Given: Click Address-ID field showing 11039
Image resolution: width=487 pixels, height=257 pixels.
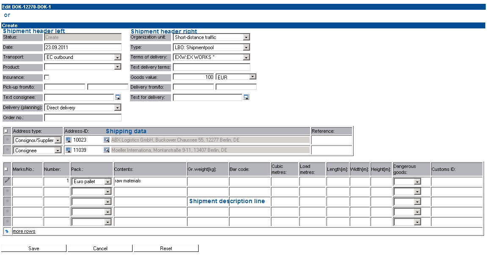Looking at the screenshot, I should [88, 150].
